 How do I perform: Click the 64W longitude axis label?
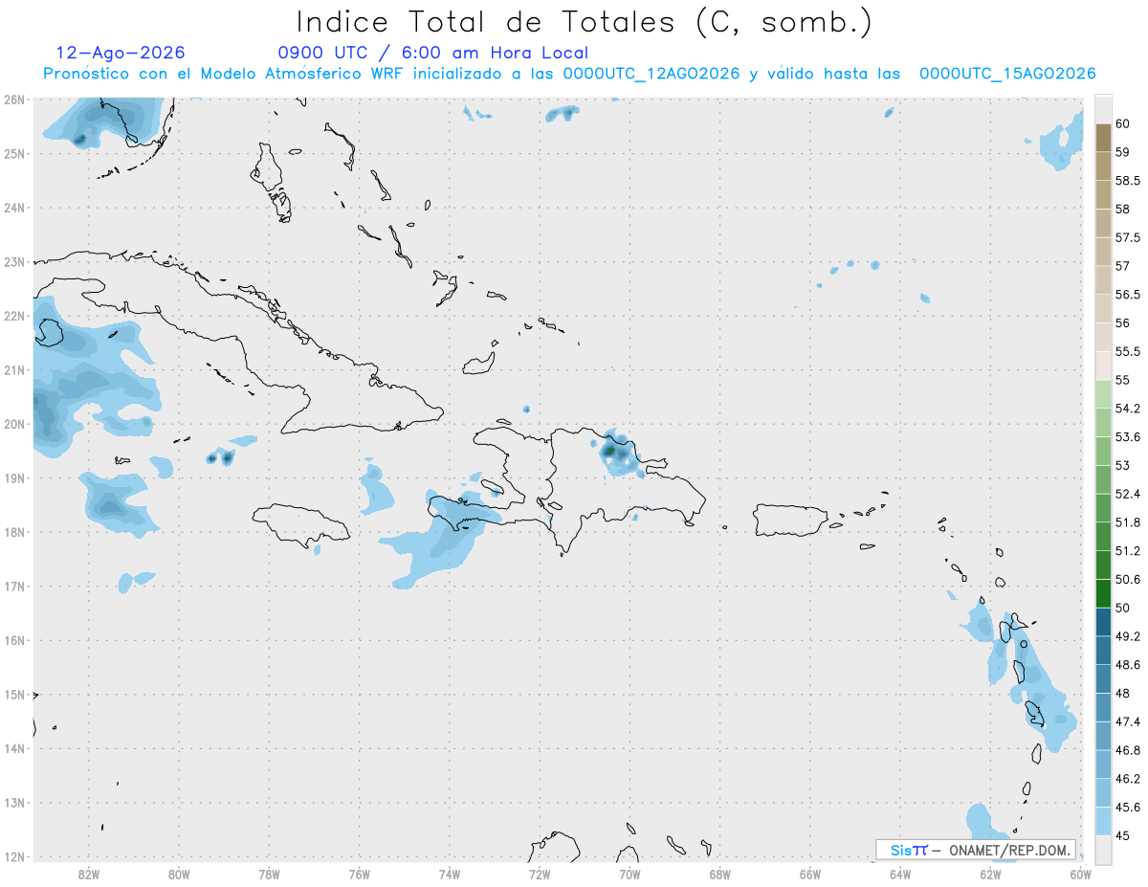(900, 874)
